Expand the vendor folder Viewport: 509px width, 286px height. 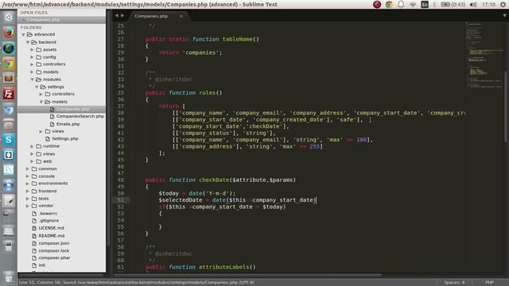point(28,206)
